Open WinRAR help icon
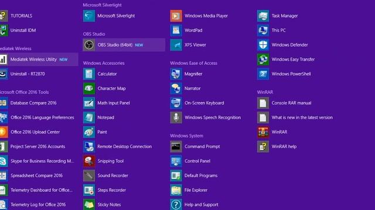375x210 pixels. coord(263,146)
